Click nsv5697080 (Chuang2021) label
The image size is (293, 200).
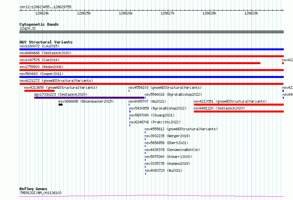point(152,115)
